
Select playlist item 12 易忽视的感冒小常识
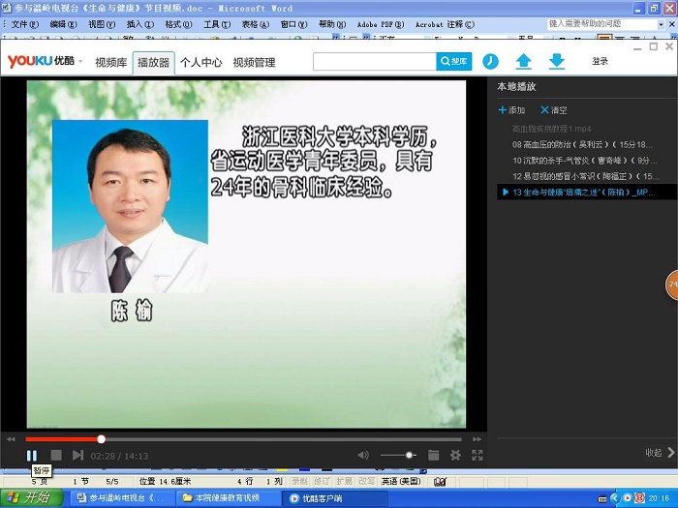tap(585, 176)
